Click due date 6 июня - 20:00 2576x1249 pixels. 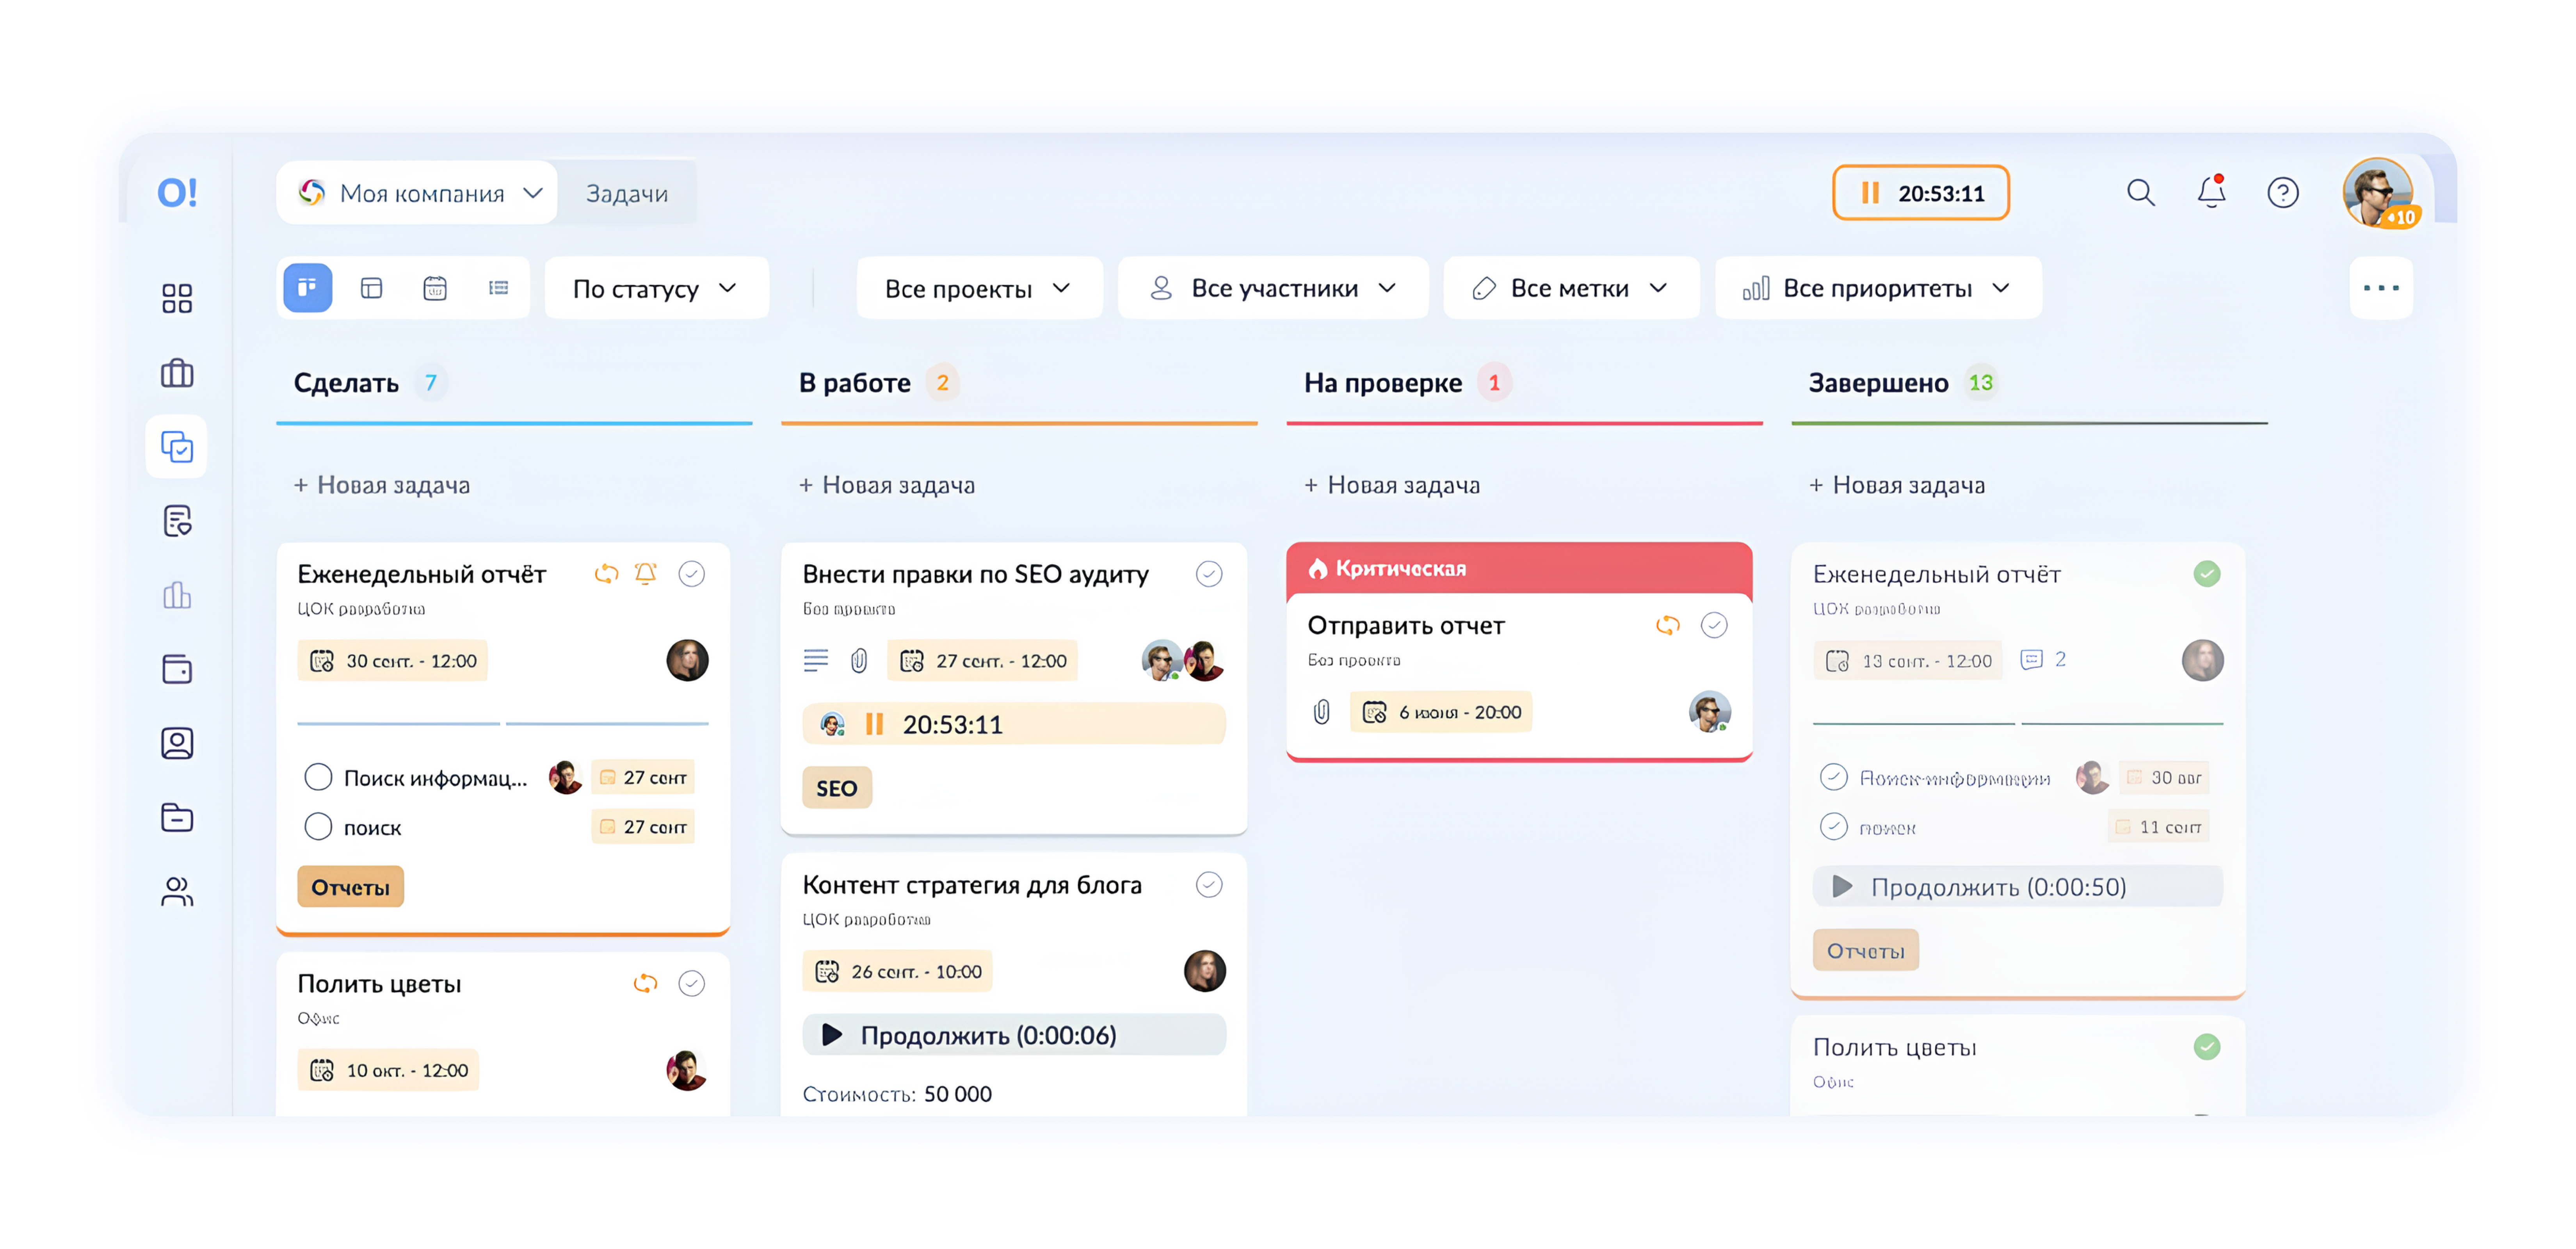[x=1441, y=712]
